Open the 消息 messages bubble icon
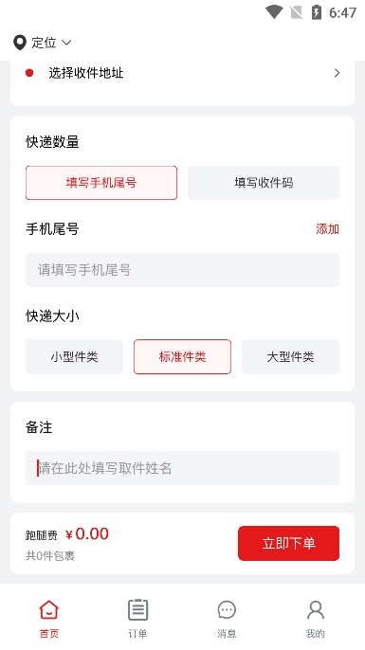The height and width of the screenshot is (650, 365). pyautogui.click(x=227, y=610)
